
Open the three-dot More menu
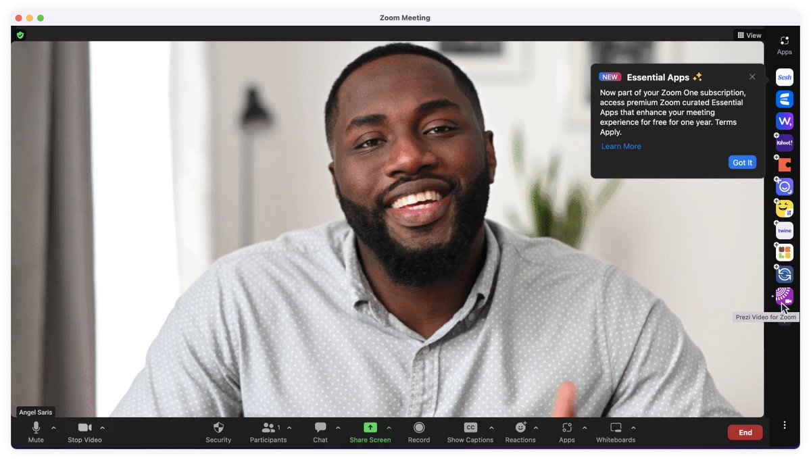pos(785,425)
